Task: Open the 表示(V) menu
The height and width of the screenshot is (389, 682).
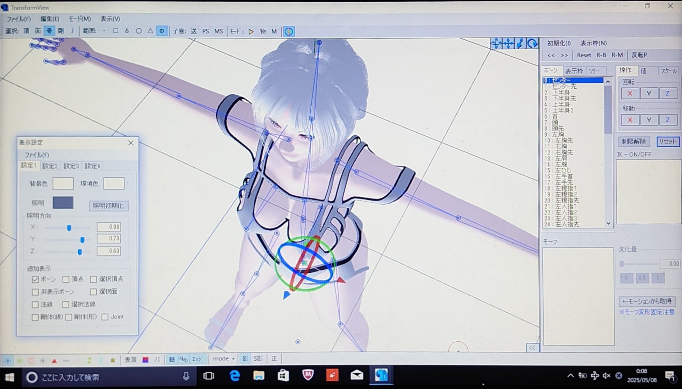Action: (110, 19)
